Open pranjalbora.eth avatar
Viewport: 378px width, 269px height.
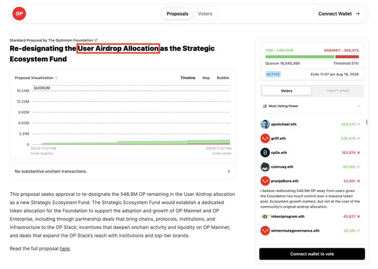265,181
